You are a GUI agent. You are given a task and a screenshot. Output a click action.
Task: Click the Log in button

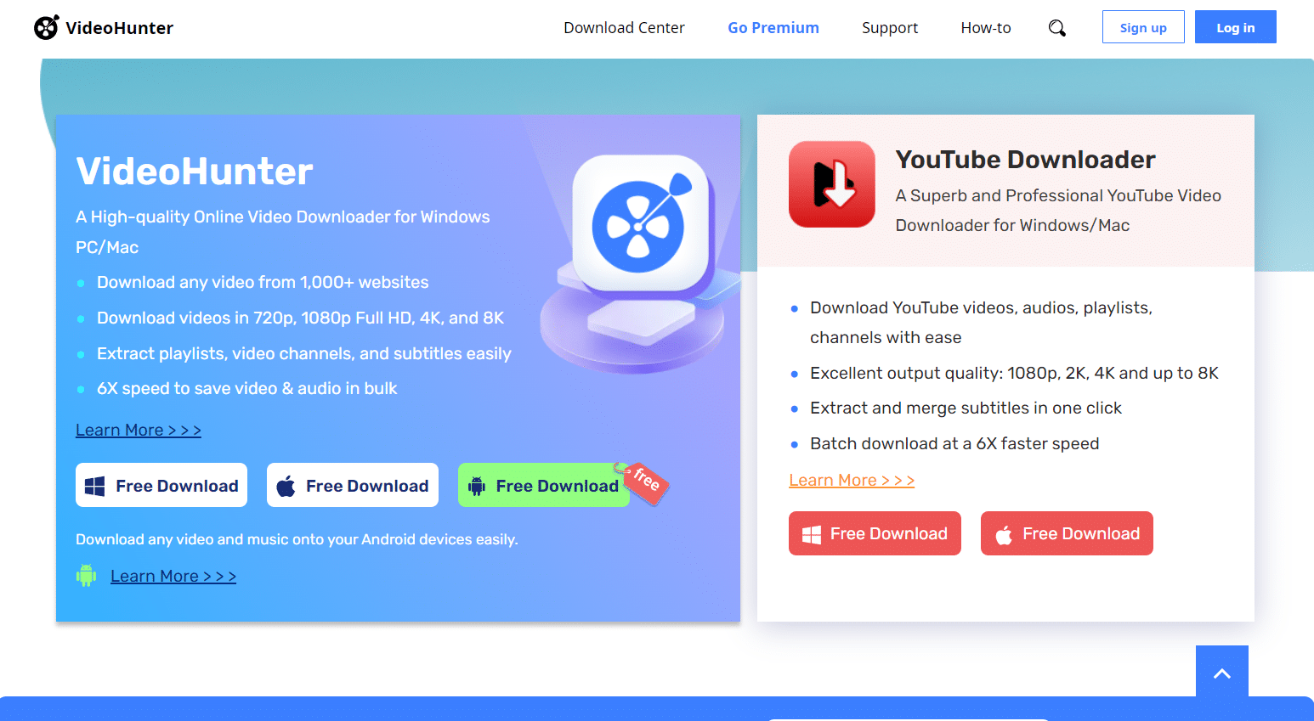click(x=1236, y=27)
